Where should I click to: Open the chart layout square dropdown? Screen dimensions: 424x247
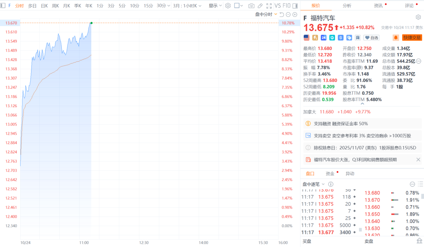click(238, 6)
